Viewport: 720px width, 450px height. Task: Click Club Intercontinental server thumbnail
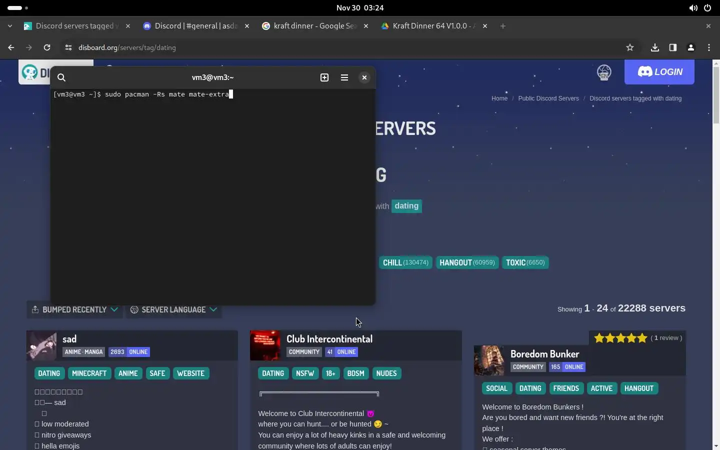point(265,345)
